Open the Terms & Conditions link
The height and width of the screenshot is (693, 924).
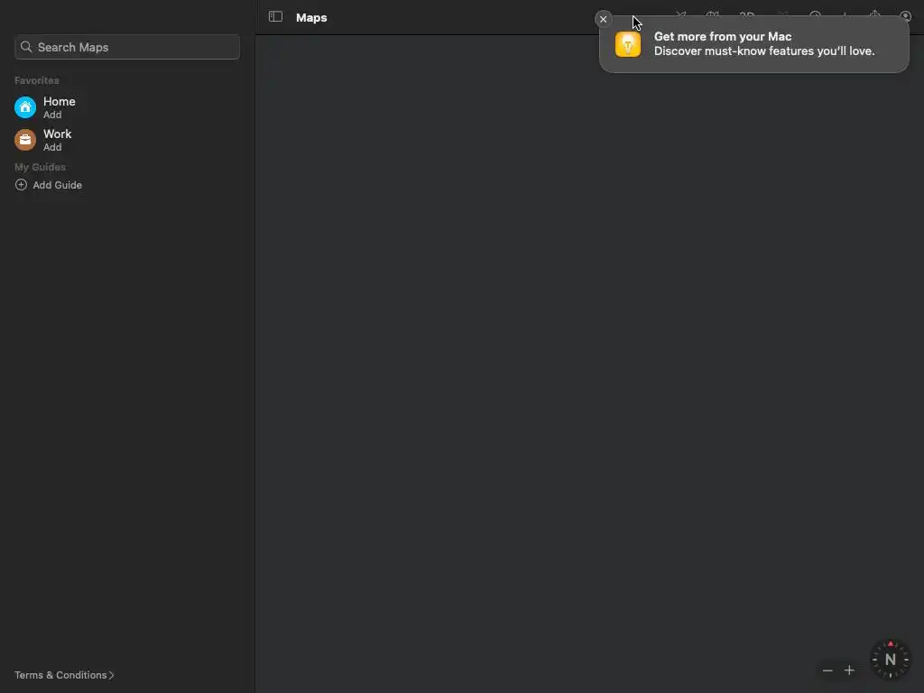60,675
